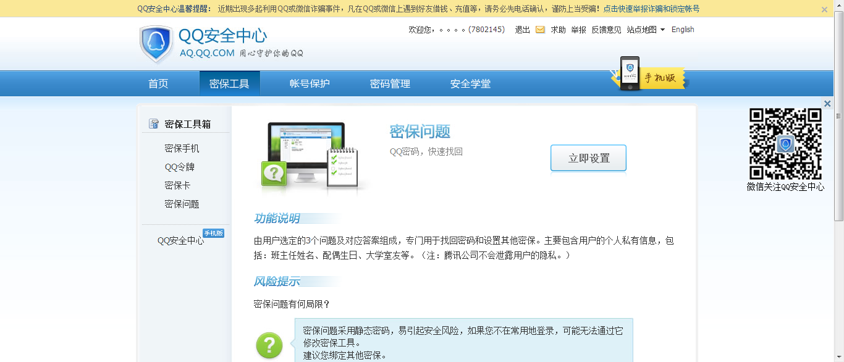
Task: Expand the 站点地图 dropdown
Action: (646, 30)
